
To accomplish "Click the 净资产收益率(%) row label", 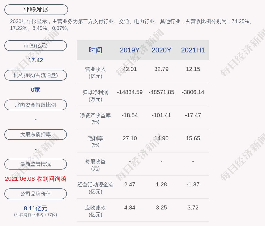I will (95, 119).
